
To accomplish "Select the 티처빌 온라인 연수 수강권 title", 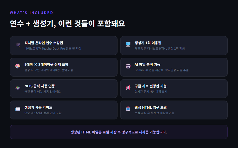I will [x=44, y=43].
